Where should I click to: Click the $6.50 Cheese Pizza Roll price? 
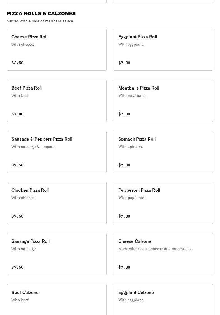pos(17,63)
